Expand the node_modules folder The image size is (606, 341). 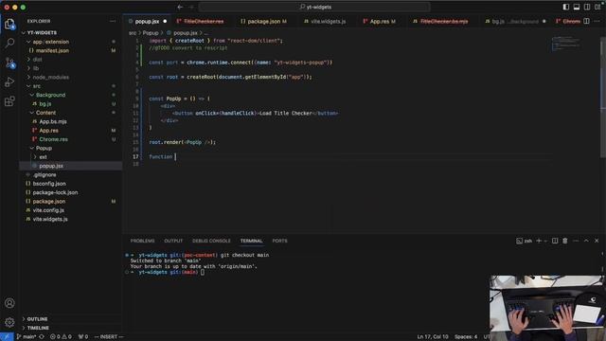coord(50,78)
